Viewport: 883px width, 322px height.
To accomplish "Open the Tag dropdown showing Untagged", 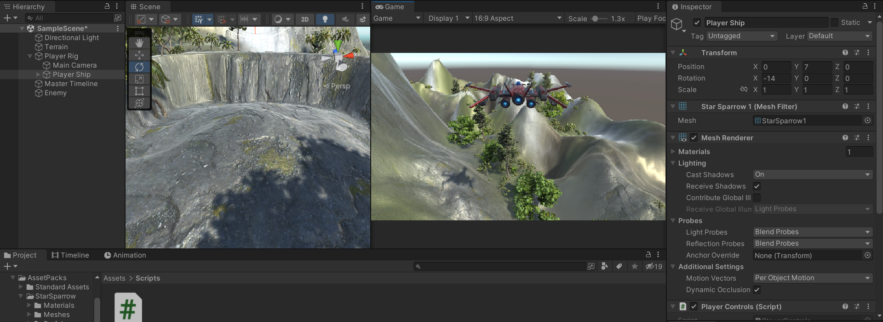I will (x=741, y=36).
